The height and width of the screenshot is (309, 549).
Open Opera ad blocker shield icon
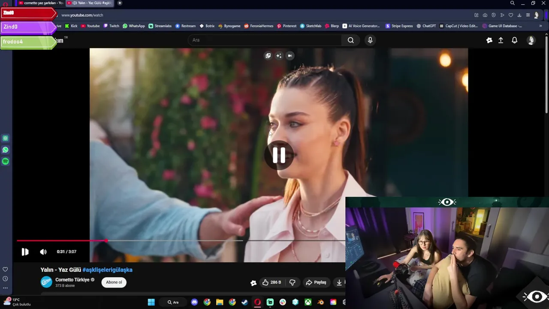point(494,15)
